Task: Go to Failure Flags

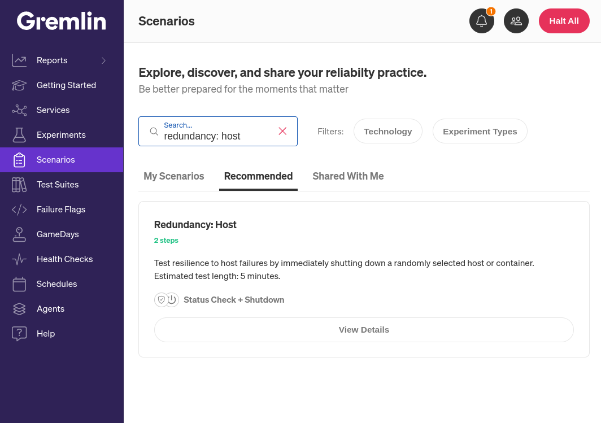Action: click(x=62, y=210)
